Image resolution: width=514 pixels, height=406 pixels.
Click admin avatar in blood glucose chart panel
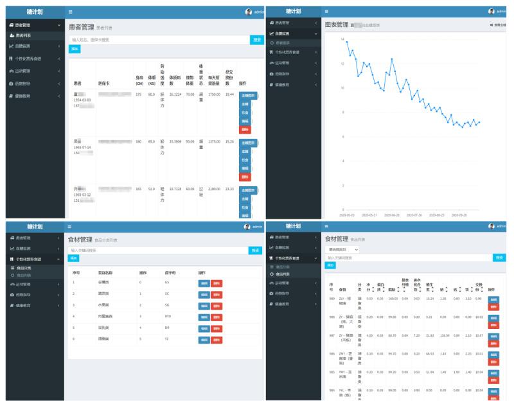click(x=492, y=12)
